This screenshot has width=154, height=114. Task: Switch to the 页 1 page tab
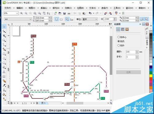43,103
